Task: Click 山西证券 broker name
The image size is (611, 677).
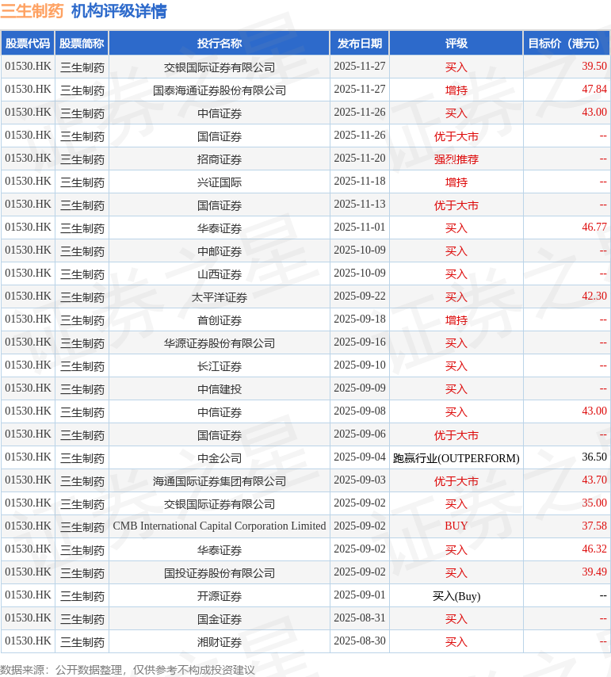Action: [220, 274]
